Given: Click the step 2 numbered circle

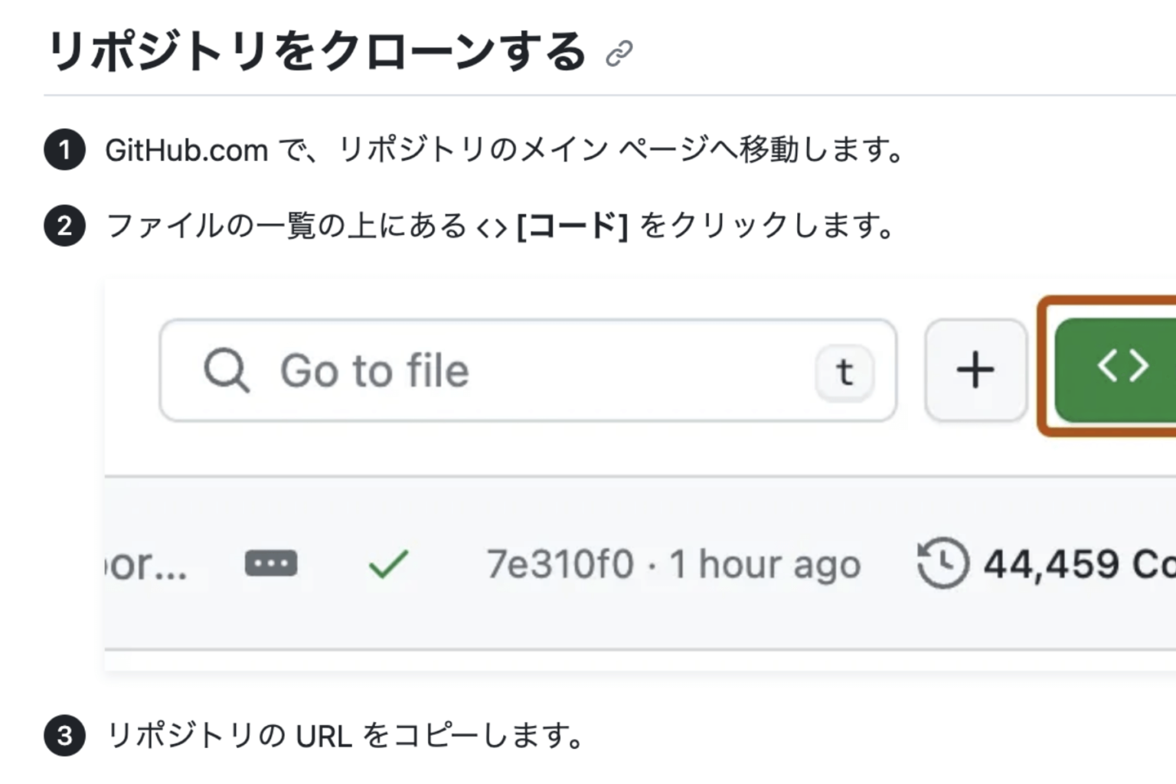Looking at the screenshot, I should click(x=64, y=225).
